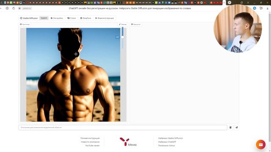Click the site info icon beside reload
The image size is (271, 152).
pyautogui.click(x=7, y=8)
